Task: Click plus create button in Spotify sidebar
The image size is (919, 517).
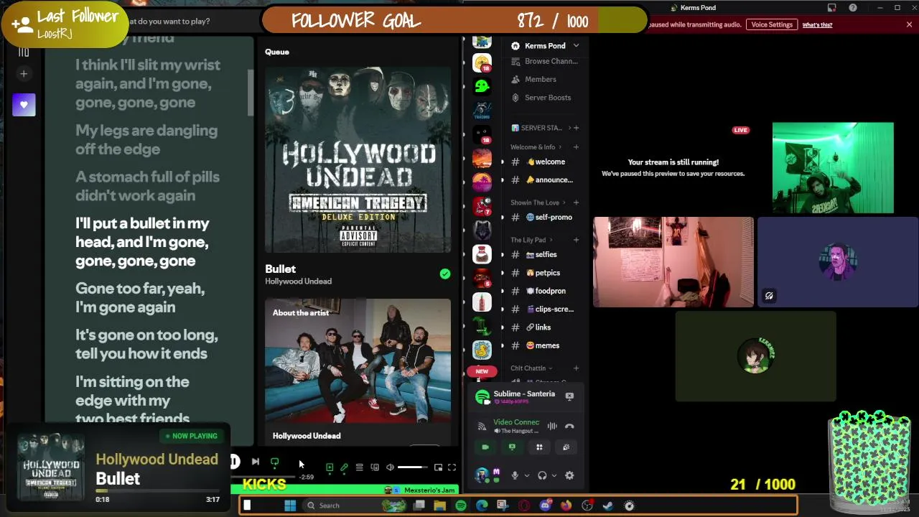Action: click(24, 74)
